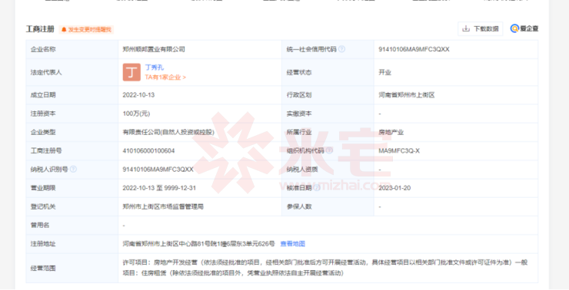Select organization code MA9MFC3Q-X

pyautogui.click(x=399, y=150)
